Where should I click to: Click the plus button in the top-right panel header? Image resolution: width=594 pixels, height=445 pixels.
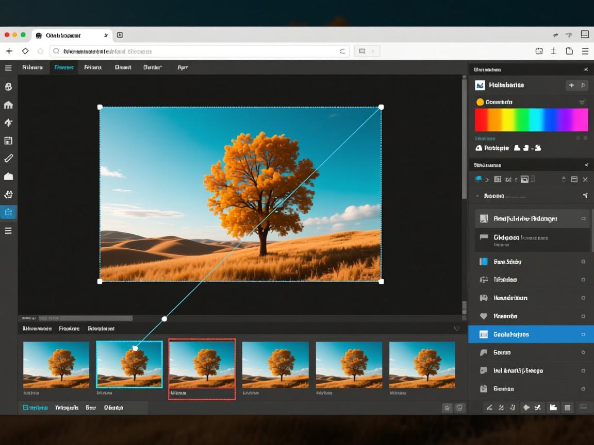click(571, 85)
